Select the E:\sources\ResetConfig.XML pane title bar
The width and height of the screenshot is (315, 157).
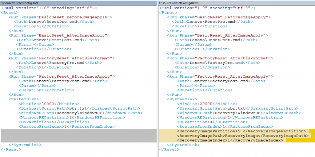tap(78, 3)
